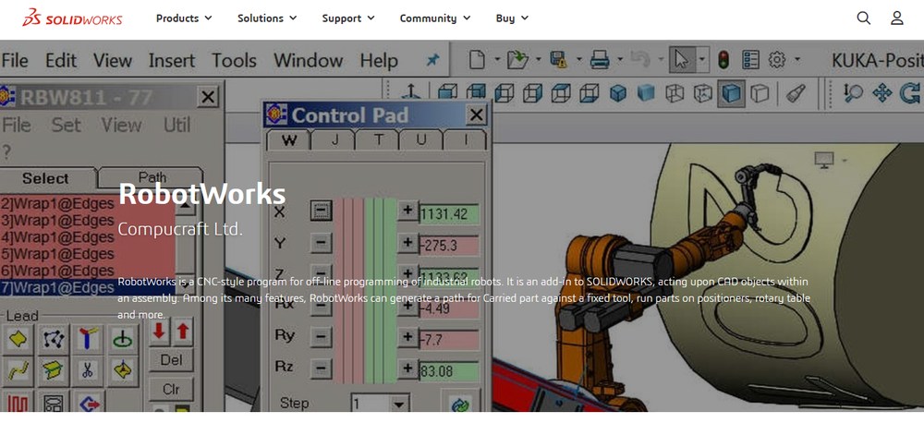The height and width of the screenshot is (423, 924).
Task: Click the Clr button
Action: coord(172,389)
